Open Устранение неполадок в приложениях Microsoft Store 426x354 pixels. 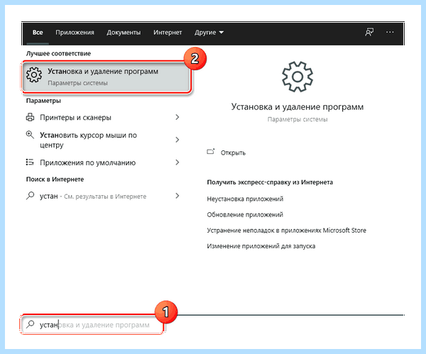click(x=286, y=231)
